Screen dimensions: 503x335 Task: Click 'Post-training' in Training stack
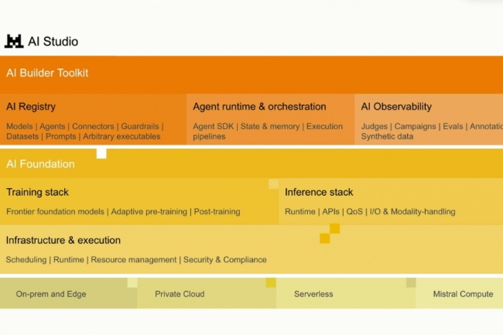pyautogui.click(x=217, y=211)
